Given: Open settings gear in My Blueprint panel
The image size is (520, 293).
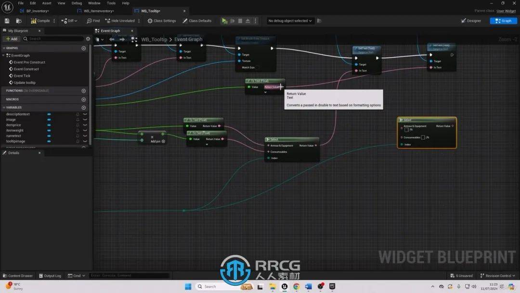Looking at the screenshot, I should [x=88, y=39].
